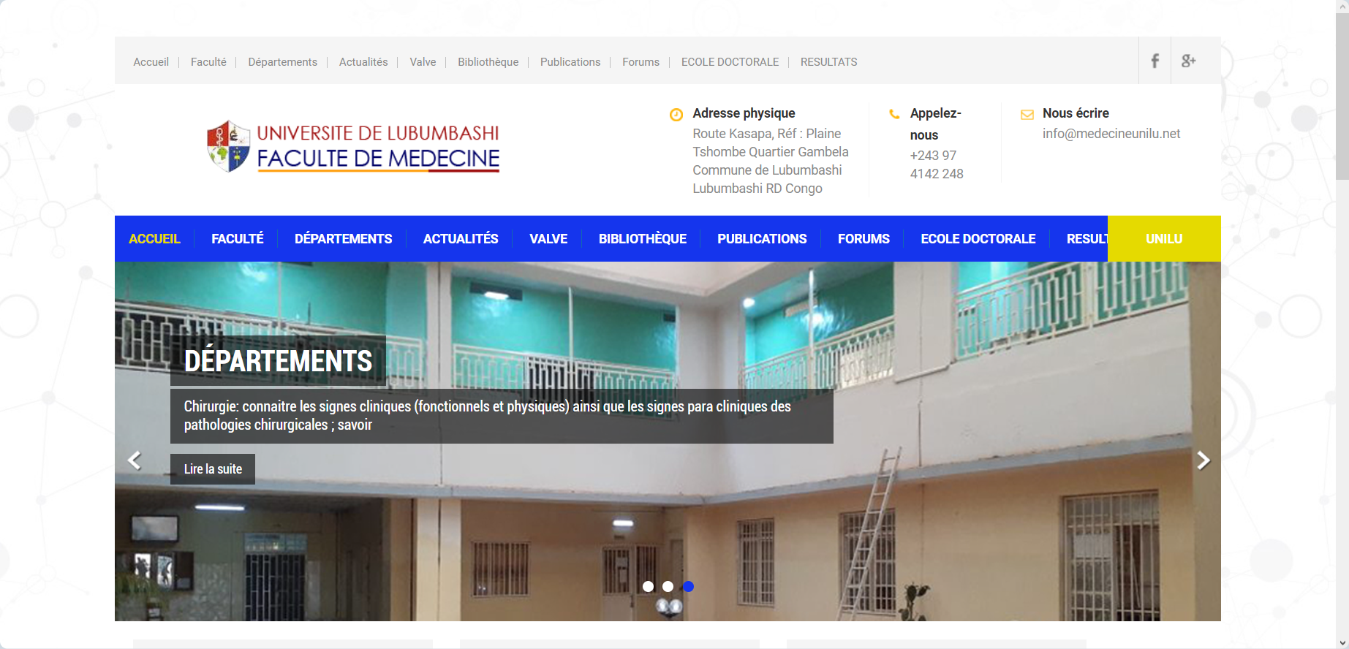The image size is (1349, 649).
Task: Select BIBLIOTHÈQUE in the blue navigation bar
Action: (x=642, y=239)
